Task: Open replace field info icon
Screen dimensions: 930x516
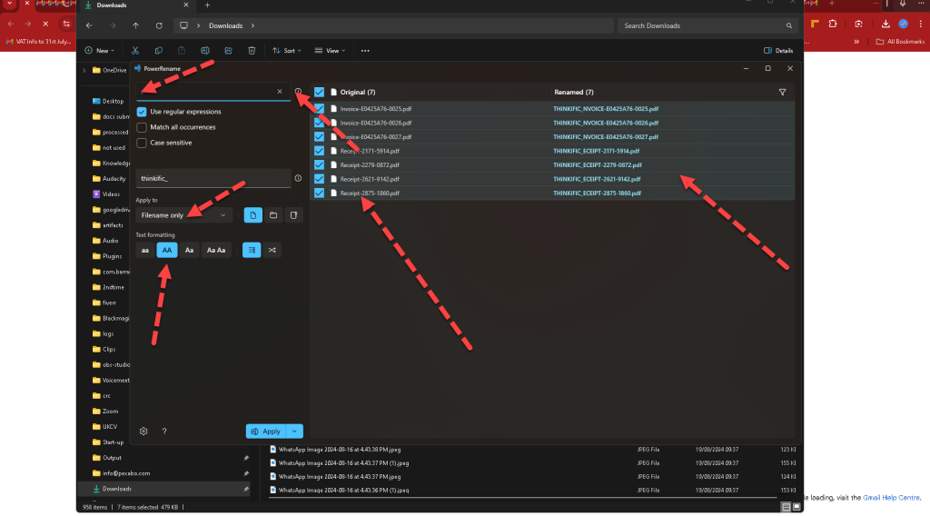Action: (x=298, y=178)
